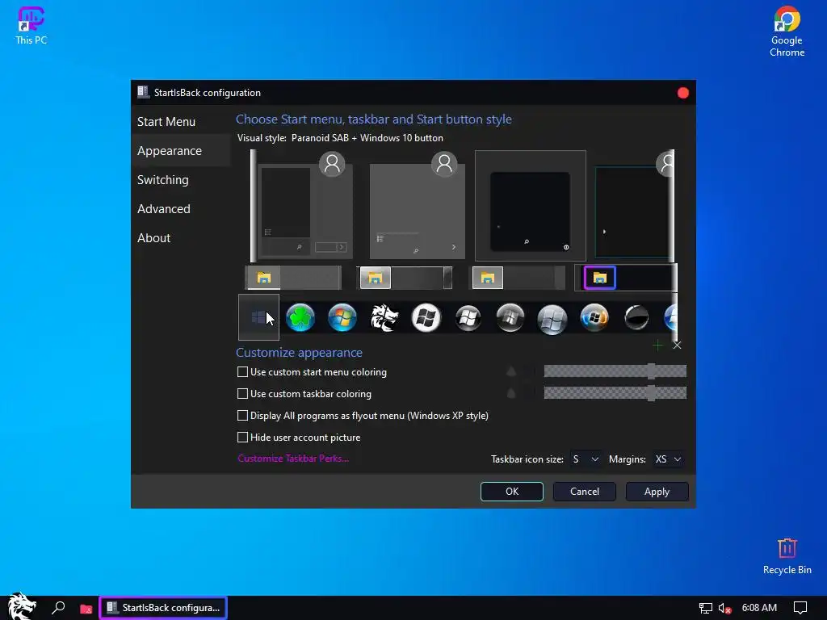
Task: Add a custom start button image
Action: (657, 346)
